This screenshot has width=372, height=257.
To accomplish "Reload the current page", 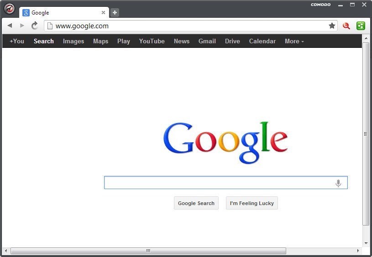I will [35, 26].
